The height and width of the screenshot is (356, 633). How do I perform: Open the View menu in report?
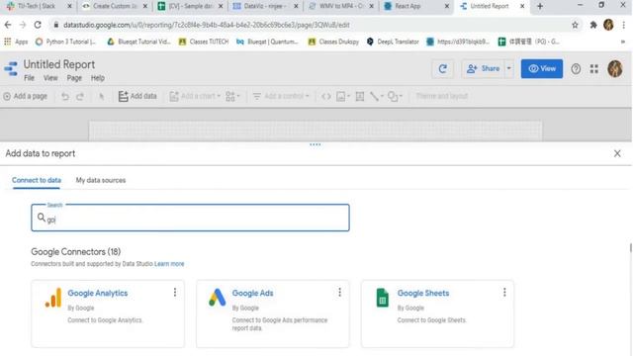click(50, 78)
